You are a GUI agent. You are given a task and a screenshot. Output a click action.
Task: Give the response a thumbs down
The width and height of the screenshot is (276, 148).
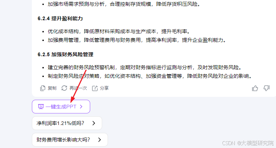[x=267, y=88]
